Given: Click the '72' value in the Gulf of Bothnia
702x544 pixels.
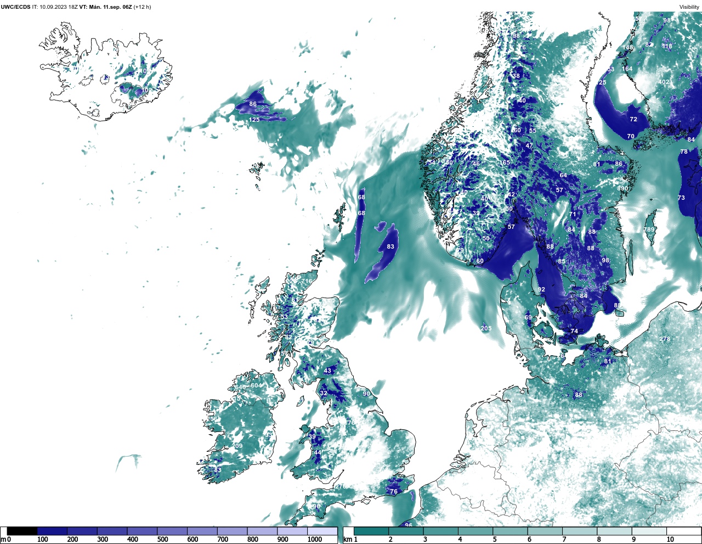Looking at the screenshot, I should pyautogui.click(x=633, y=119).
